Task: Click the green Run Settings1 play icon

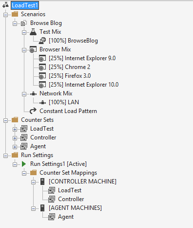Action: tap(24, 164)
